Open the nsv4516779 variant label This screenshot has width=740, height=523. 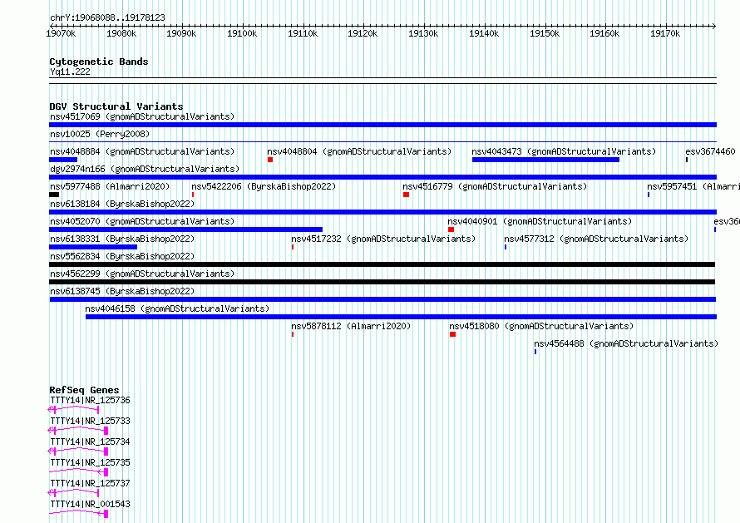point(495,186)
